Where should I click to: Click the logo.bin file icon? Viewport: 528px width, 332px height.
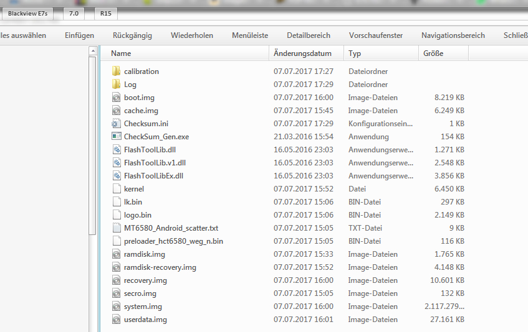click(116, 215)
